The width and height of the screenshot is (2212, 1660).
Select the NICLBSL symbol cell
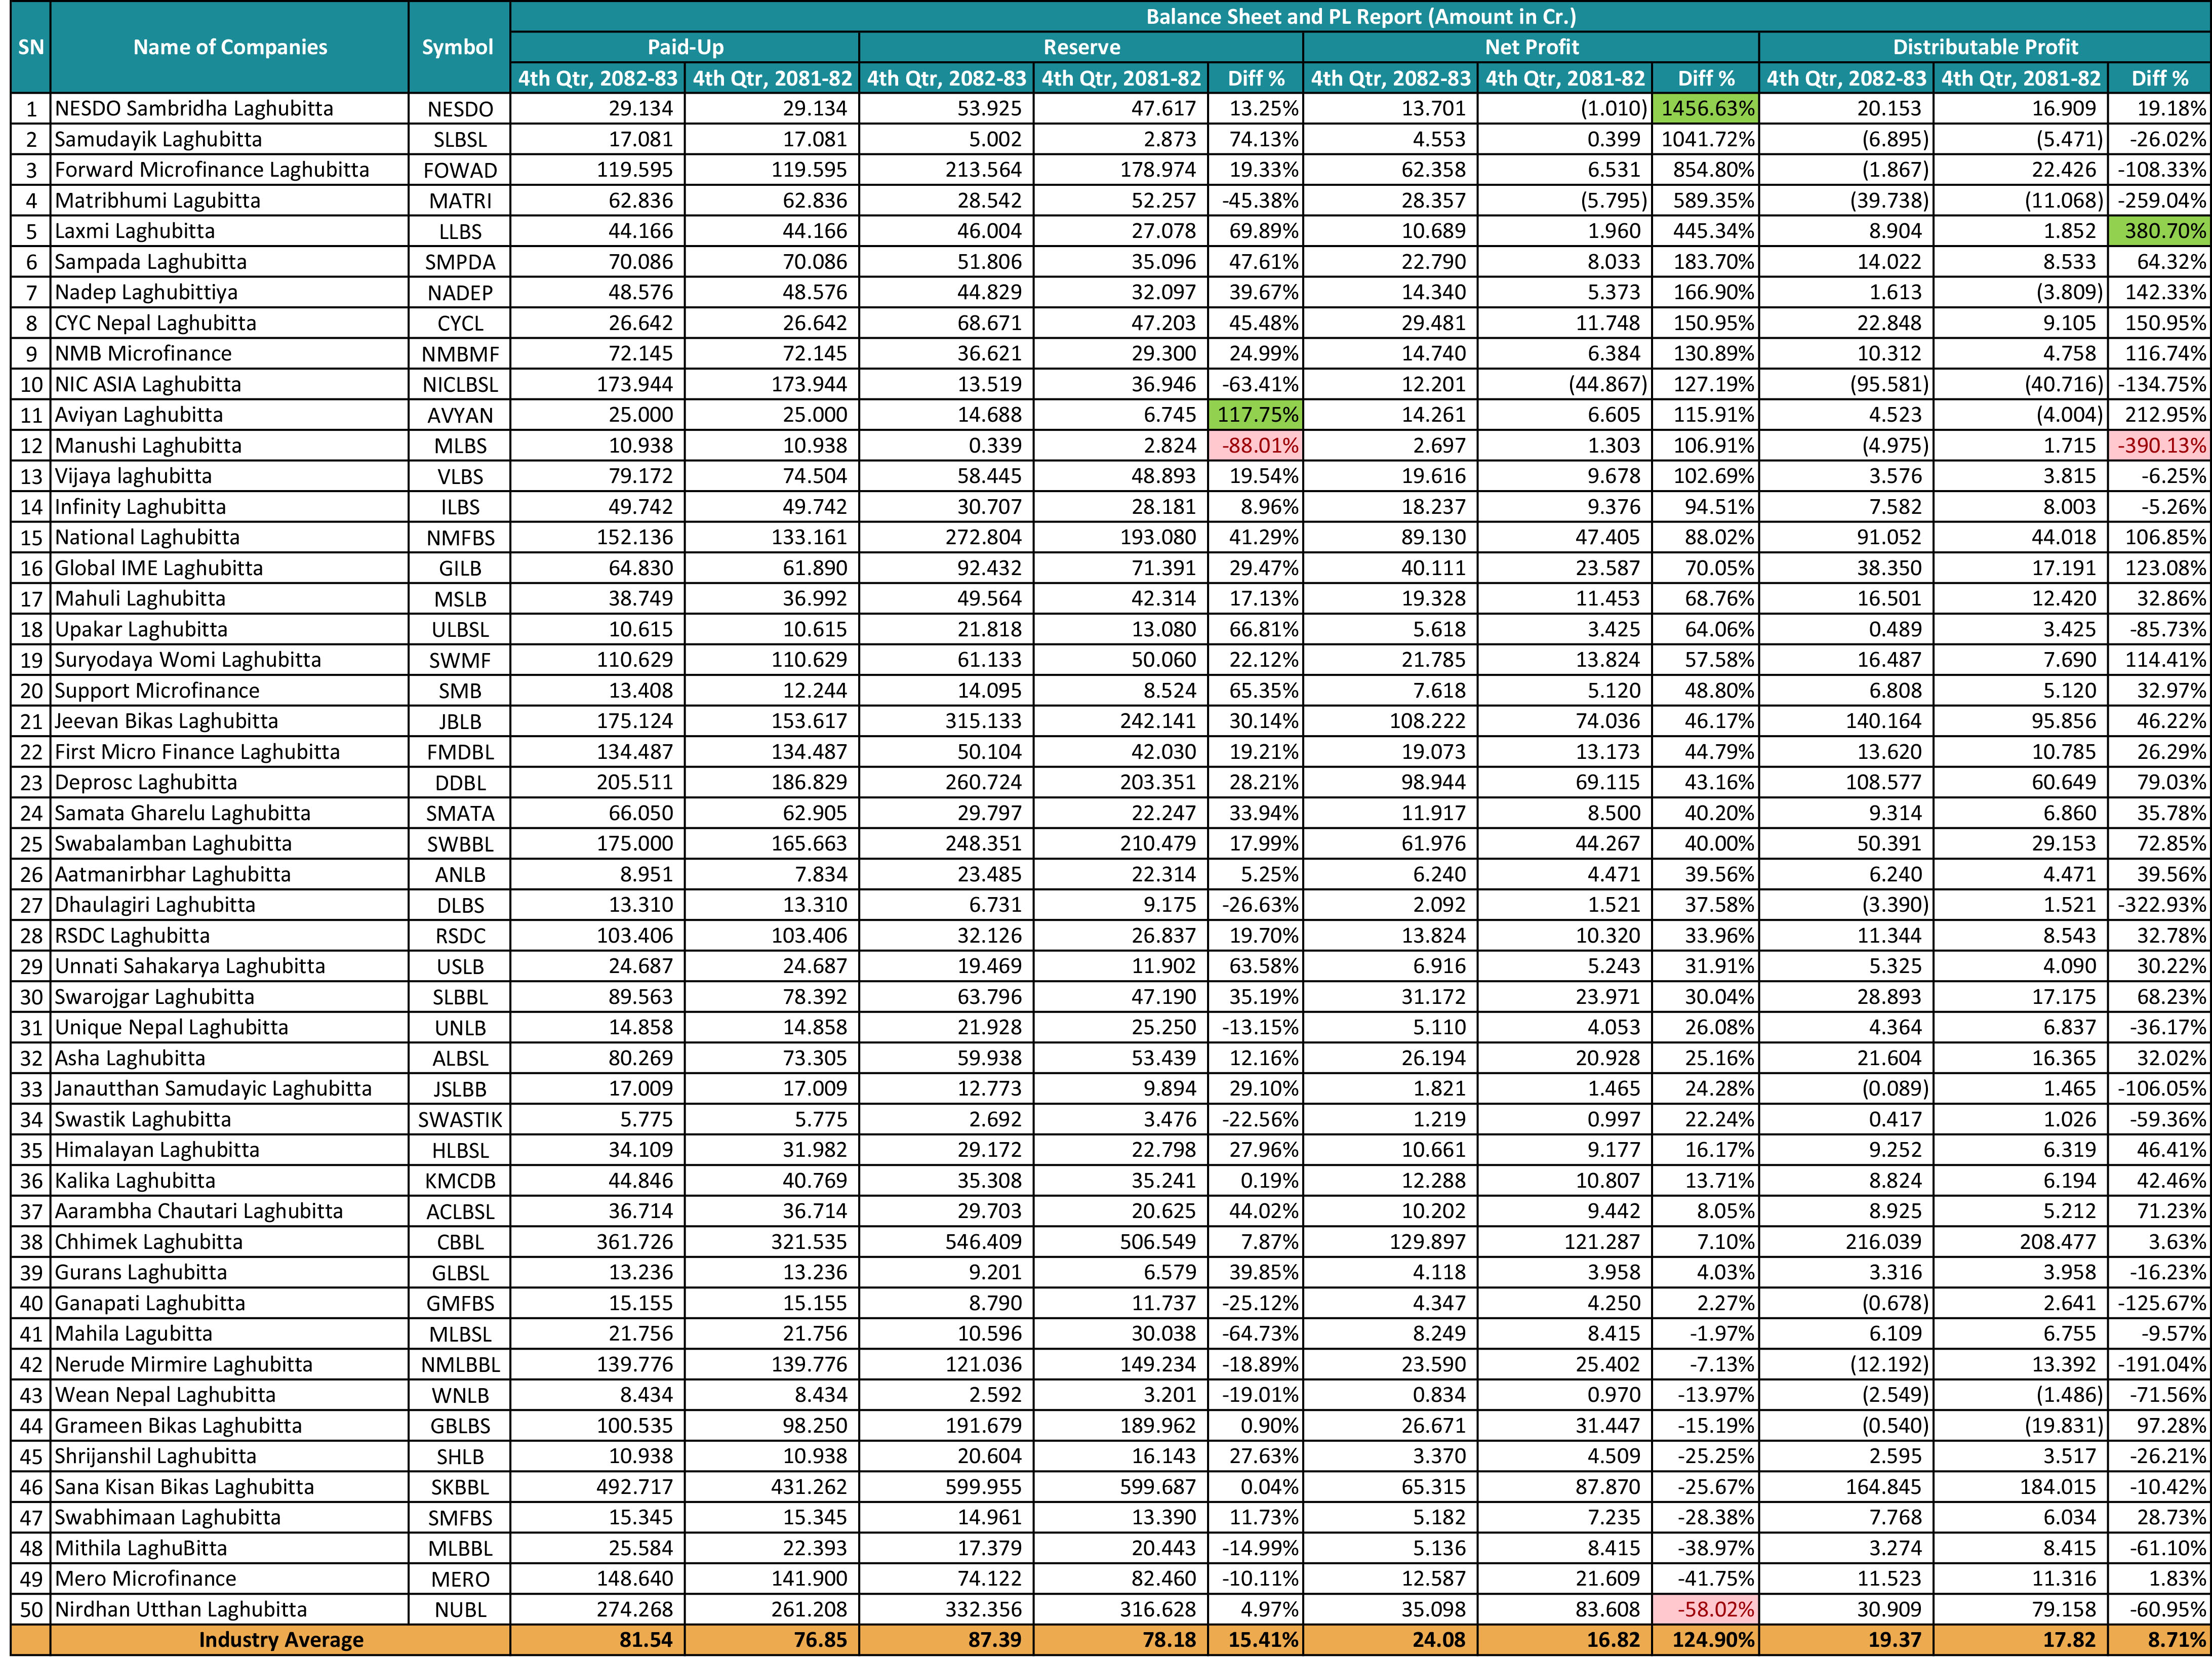tap(459, 384)
